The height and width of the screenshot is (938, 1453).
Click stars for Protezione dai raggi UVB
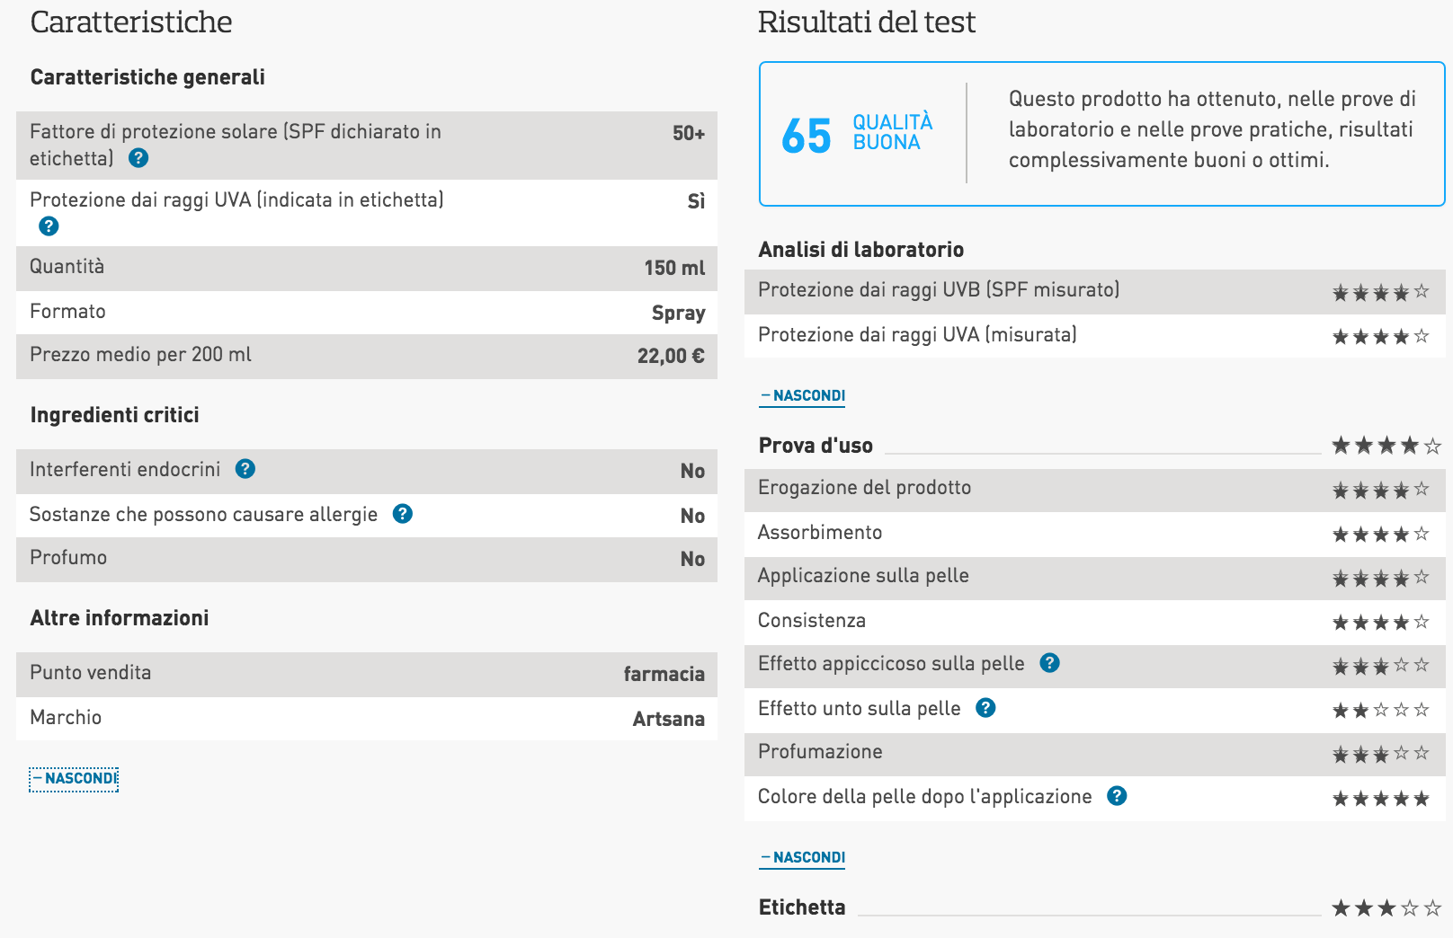pyautogui.click(x=1380, y=292)
